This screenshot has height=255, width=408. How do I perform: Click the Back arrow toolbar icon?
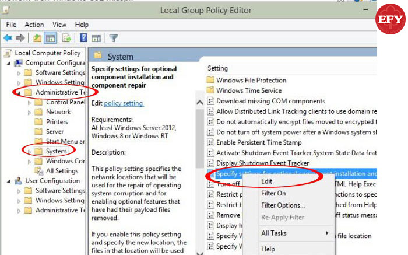click(x=8, y=38)
